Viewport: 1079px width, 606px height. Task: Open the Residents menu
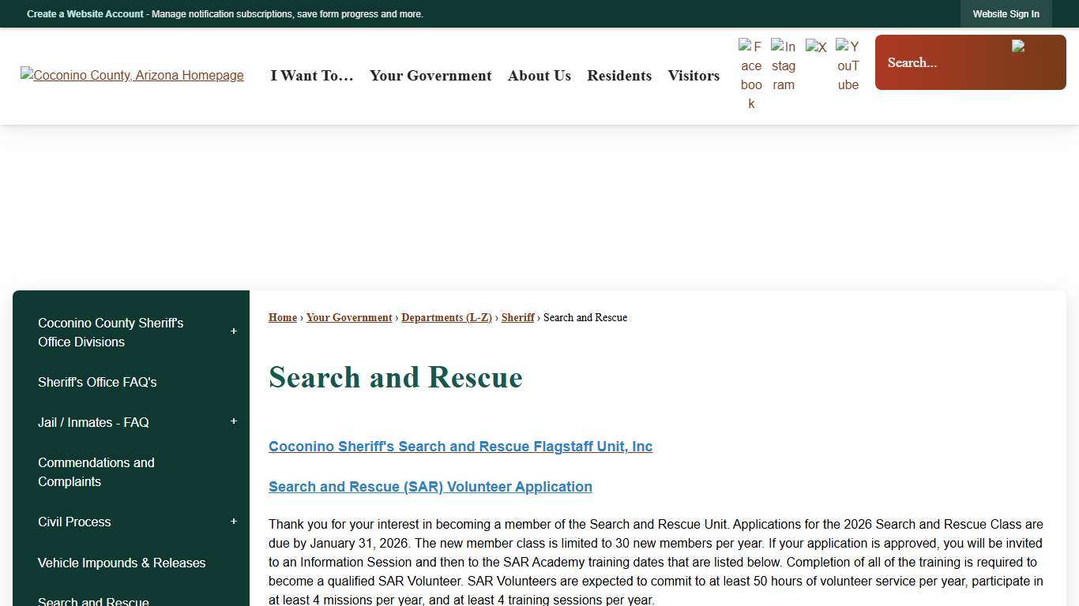[x=619, y=76]
